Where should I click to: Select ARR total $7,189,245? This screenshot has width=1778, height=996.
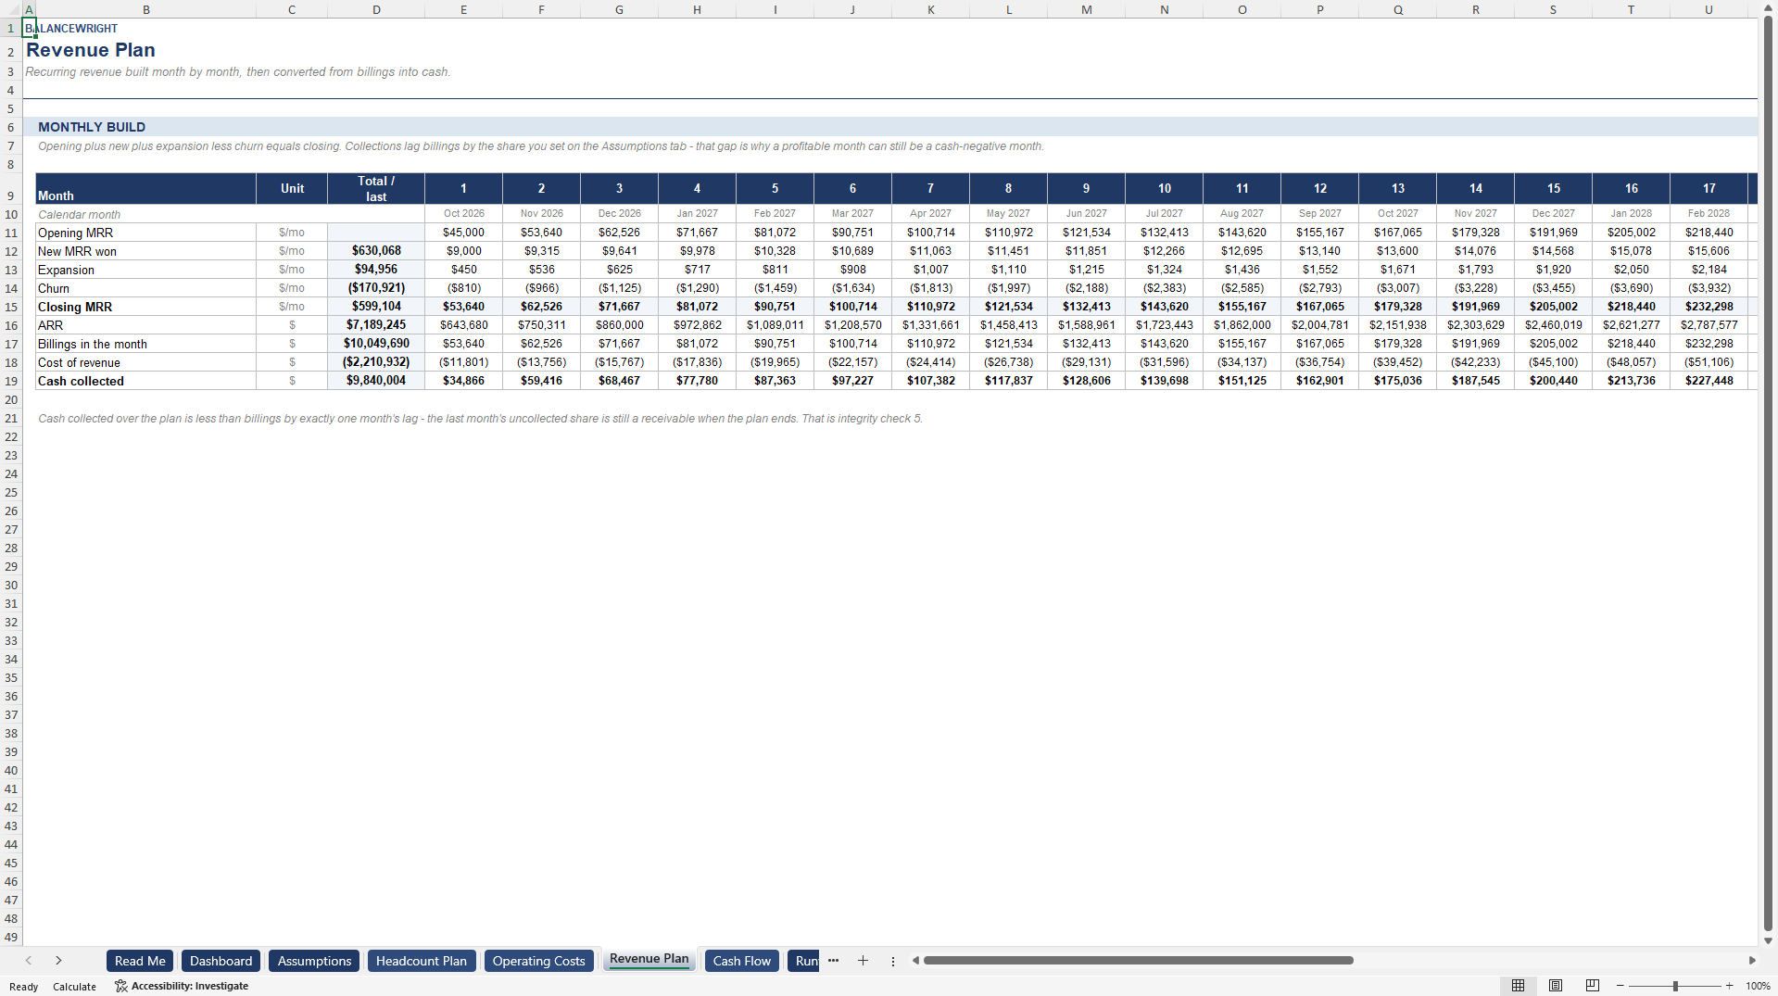376,325
